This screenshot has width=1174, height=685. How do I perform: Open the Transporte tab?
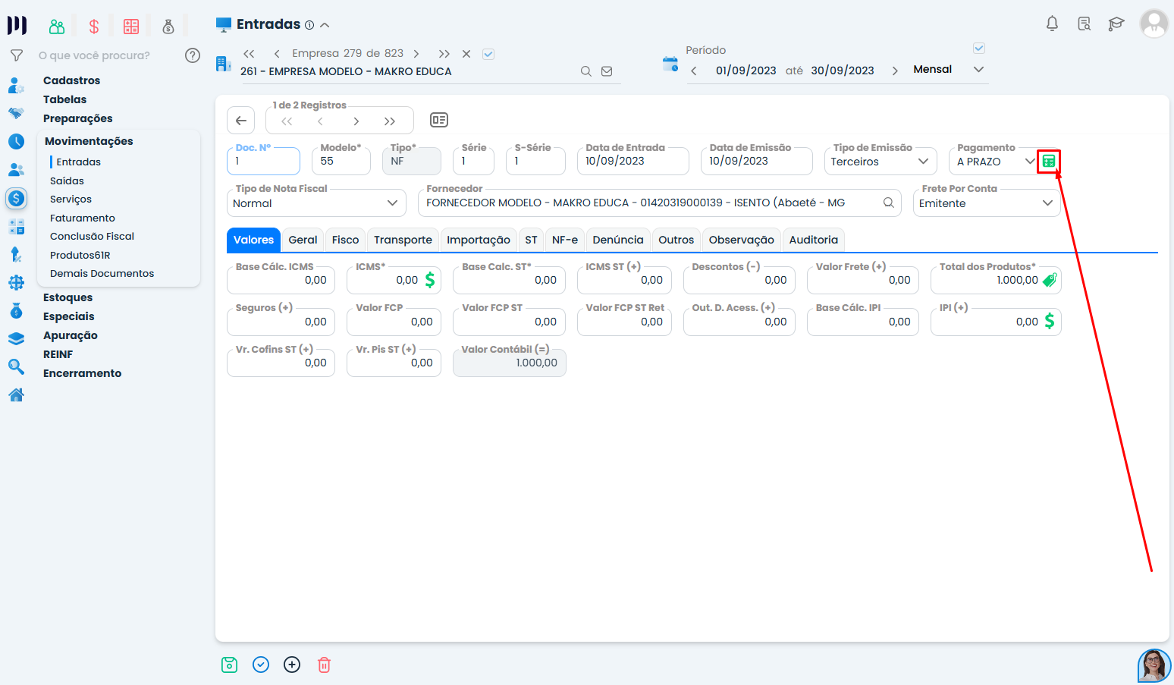click(x=403, y=240)
